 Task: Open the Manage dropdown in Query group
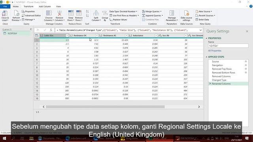(x=28, y=20)
